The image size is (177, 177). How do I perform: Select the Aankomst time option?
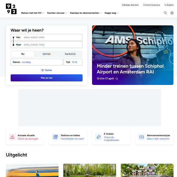[70, 54]
